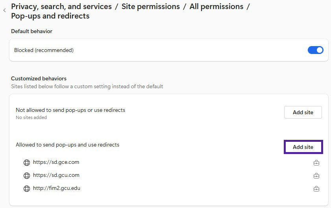331x208 pixels.
Task: Click the 'Pop-ups and redirects' page title
Action: point(50,16)
